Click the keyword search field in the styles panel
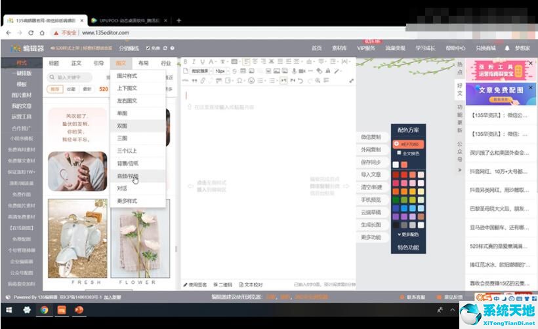The height and width of the screenshot is (329, 538). pyautogui.click(x=70, y=77)
